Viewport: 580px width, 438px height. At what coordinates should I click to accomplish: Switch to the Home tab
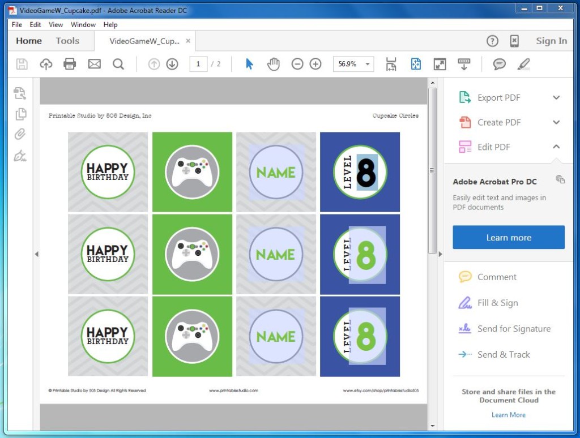[x=29, y=41]
